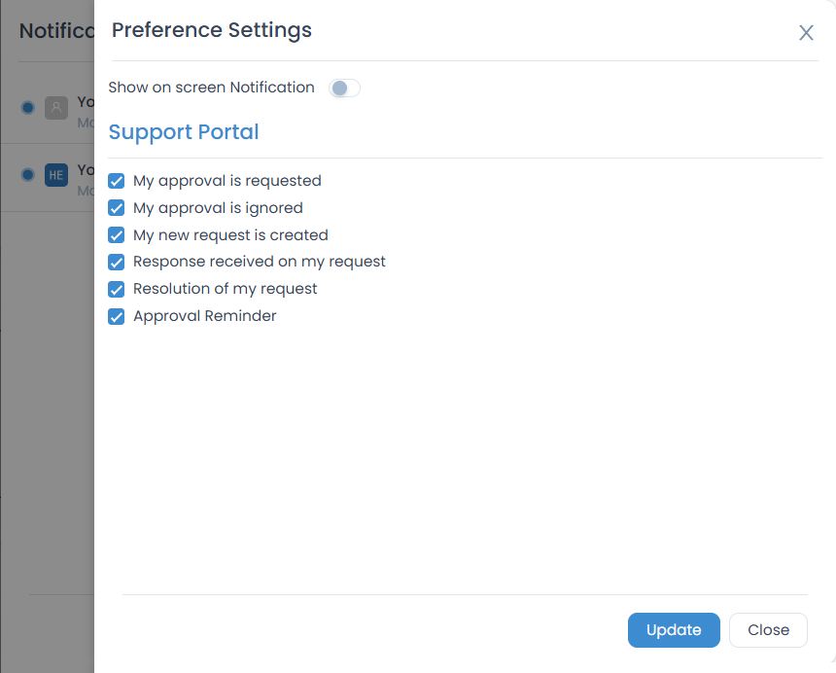
Task: Uncheck 'Approval Reminder'
Action: click(x=117, y=316)
